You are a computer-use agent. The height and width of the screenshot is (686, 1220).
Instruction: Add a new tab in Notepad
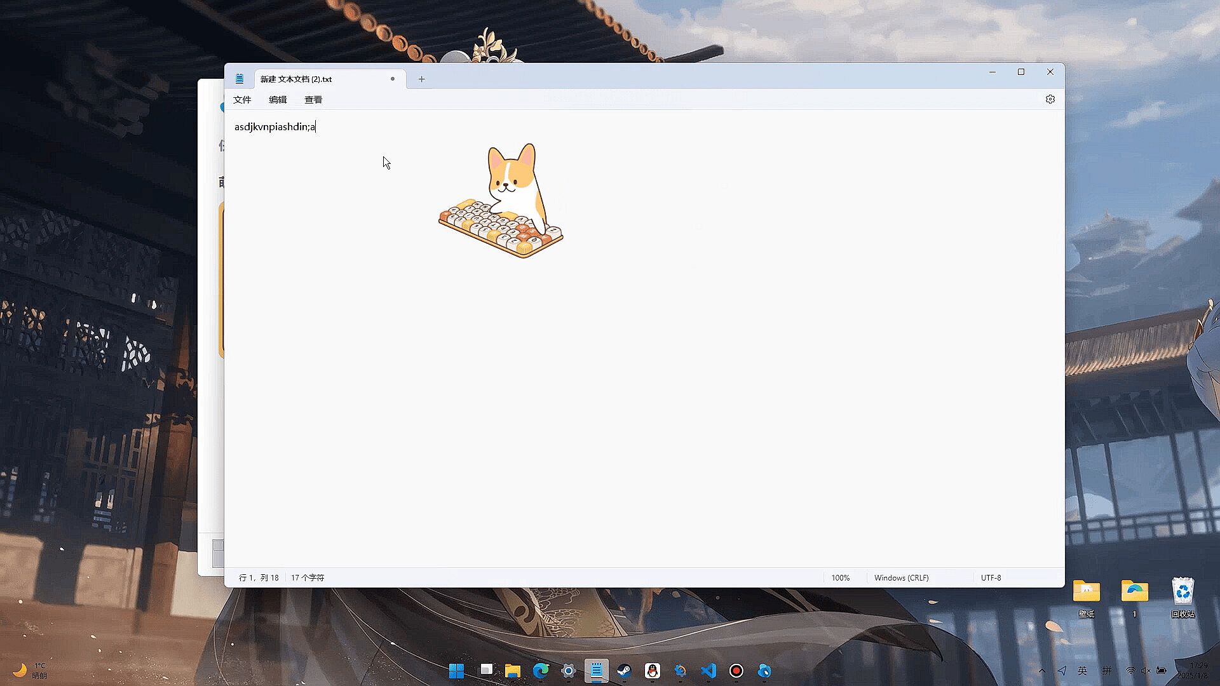coord(421,79)
